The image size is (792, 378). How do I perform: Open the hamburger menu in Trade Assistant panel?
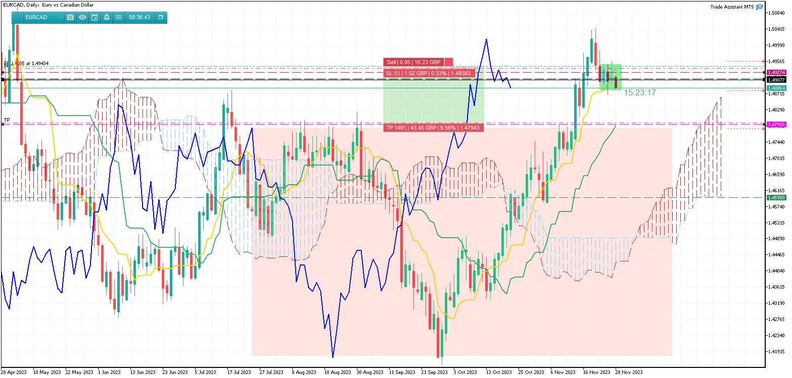tap(119, 17)
